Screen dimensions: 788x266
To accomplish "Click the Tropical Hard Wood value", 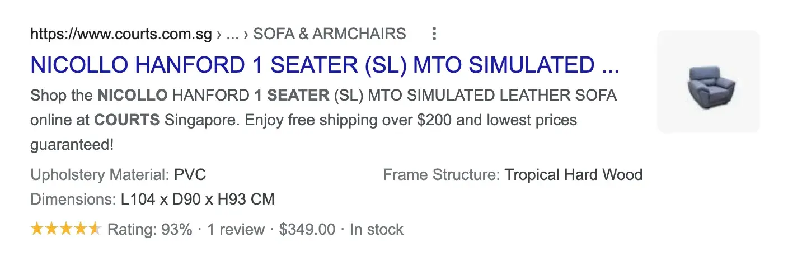I will pos(573,175).
